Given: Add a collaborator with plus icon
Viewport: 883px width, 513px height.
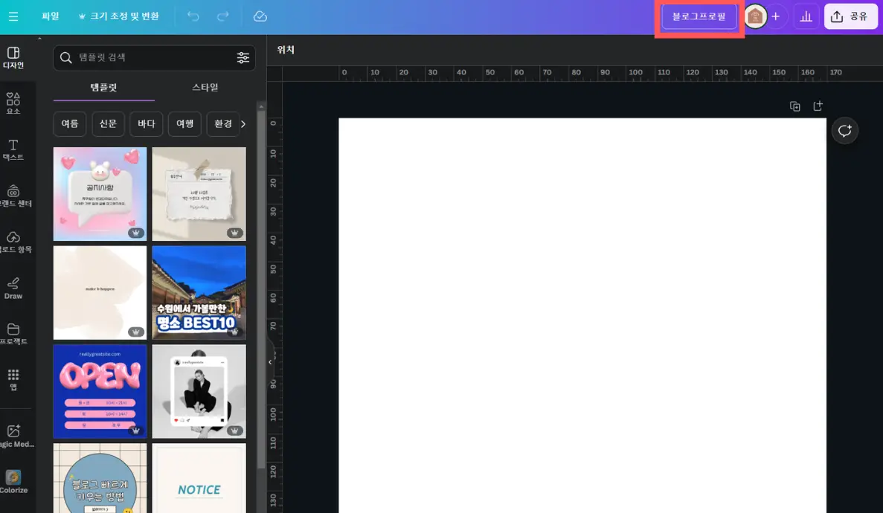Looking at the screenshot, I should click(775, 16).
